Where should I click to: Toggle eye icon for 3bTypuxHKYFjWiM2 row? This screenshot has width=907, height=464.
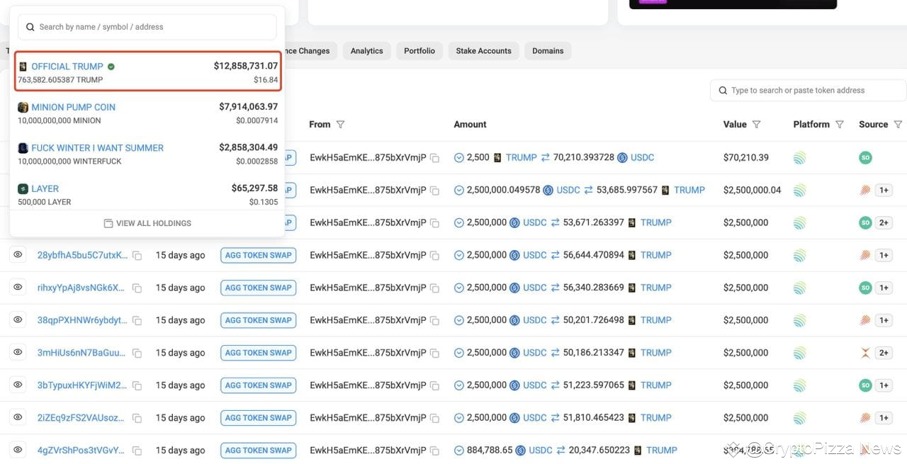pyautogui.click(x=18, y=385)
